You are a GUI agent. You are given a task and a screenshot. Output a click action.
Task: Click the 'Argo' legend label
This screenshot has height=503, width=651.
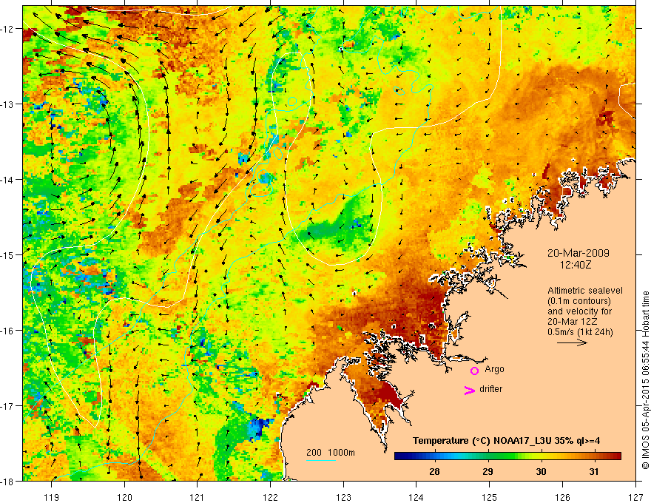[x=494, y=369]
